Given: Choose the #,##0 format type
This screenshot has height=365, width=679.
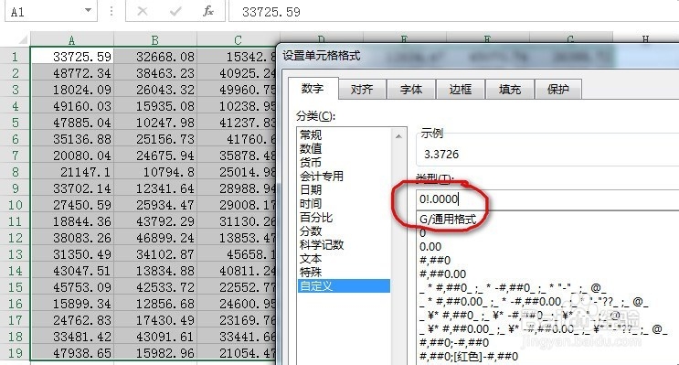Looking at the screenshot, I should (x=435, y=261).
